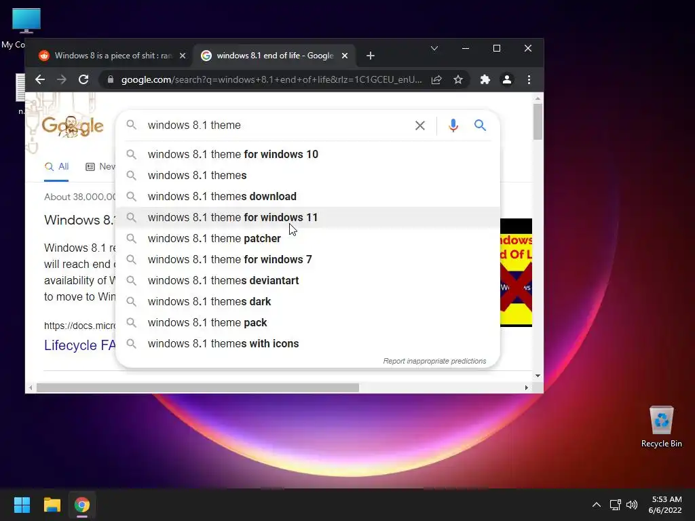View site info via the lock icon

111,80
